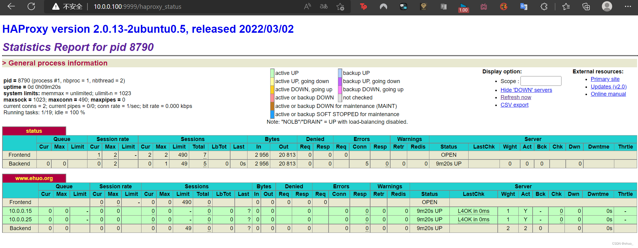Viewport: 638px width, 248px height.
Task: Activate the Read Aloud icon
Action: tap(307, 6)
